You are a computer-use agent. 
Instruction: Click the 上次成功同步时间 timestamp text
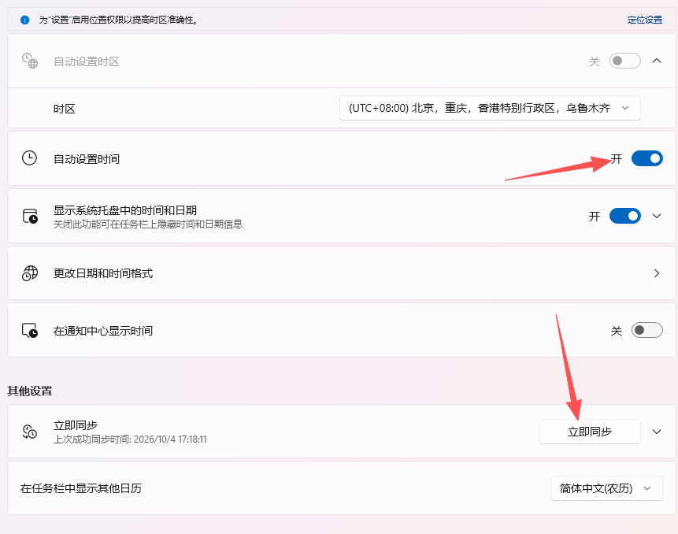tap(130, 439)
